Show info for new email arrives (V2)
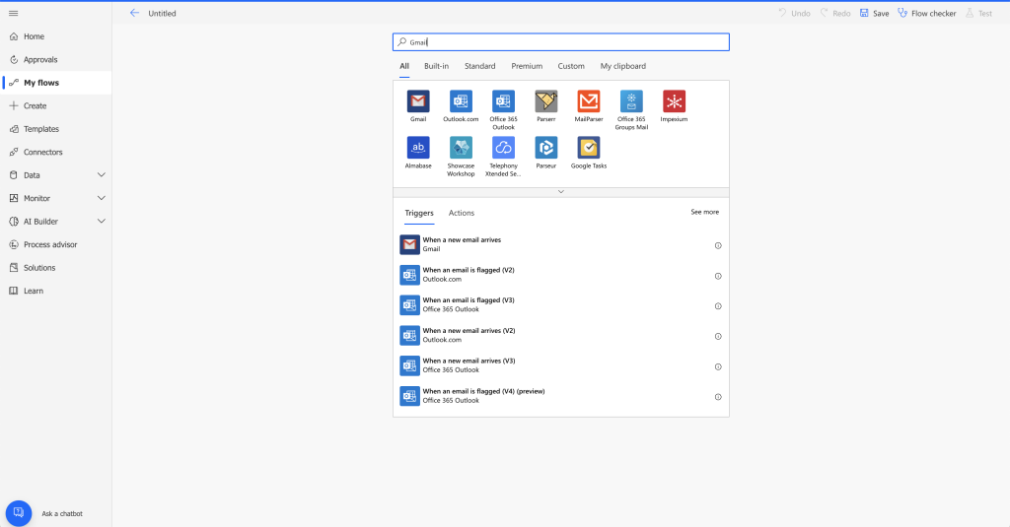This screenshot has height=527, width=1010. pos(718,336)
